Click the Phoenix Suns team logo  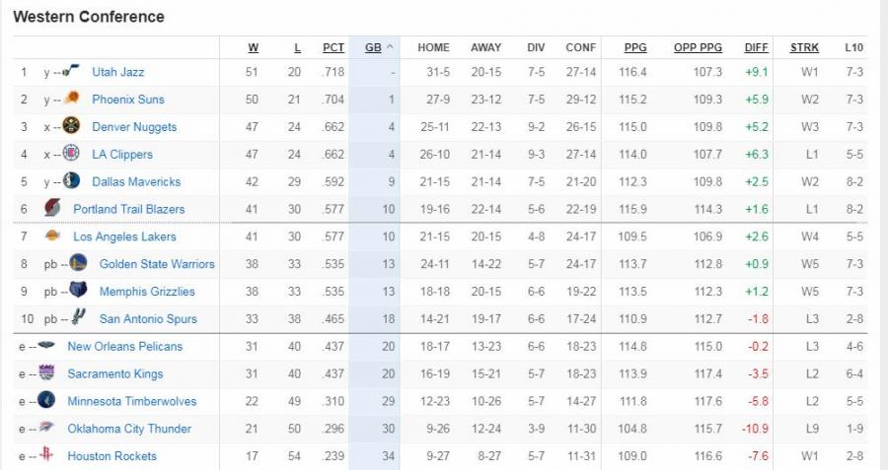point(71,98)
